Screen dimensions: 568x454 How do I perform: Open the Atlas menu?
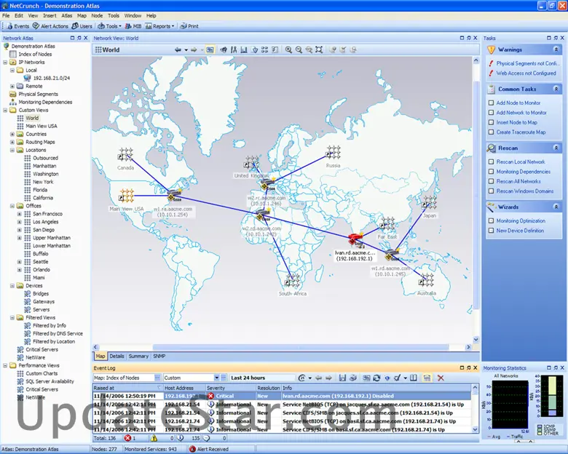click(67, 15)
